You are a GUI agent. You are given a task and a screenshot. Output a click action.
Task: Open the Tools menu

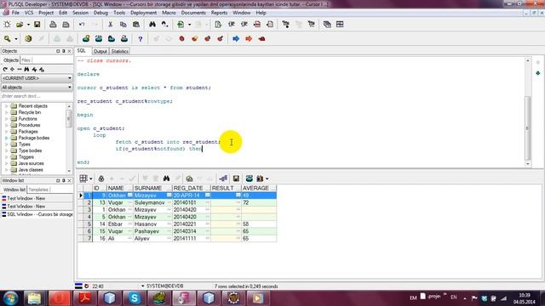tap(119, 13)
